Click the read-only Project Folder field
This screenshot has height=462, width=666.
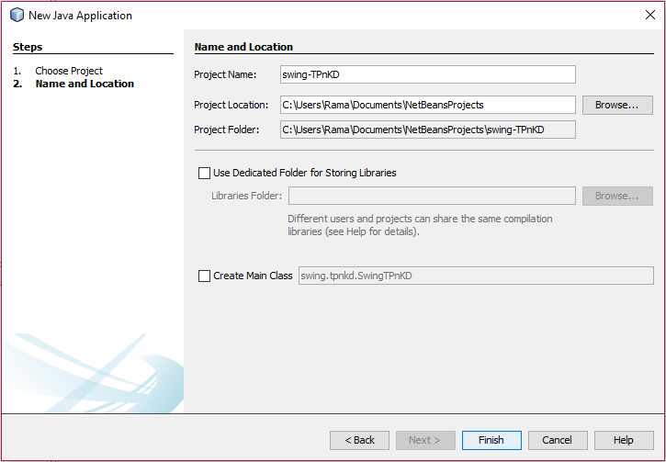tap(427, 130)
